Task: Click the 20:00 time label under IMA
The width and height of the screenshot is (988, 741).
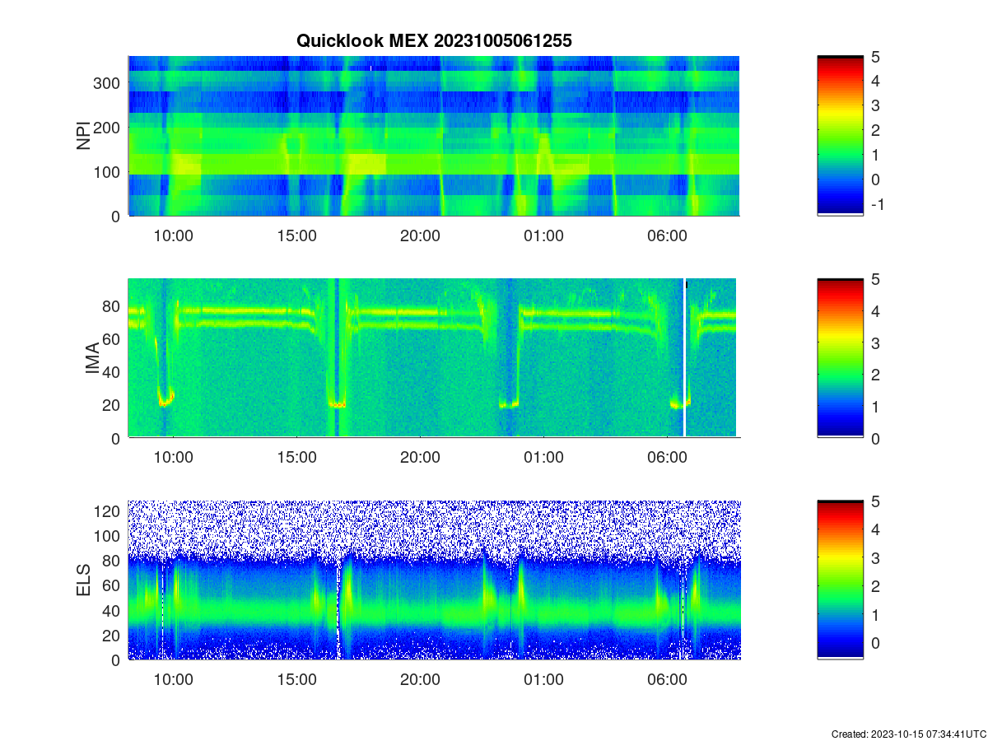Action: pyautogui.click(x=420, y=458)
